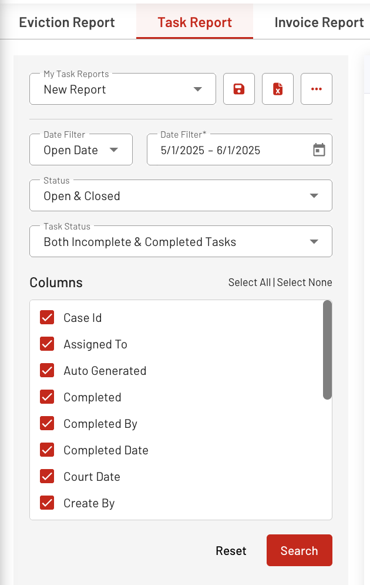
Task: Click the Select None link
Action: pos(304,282)
